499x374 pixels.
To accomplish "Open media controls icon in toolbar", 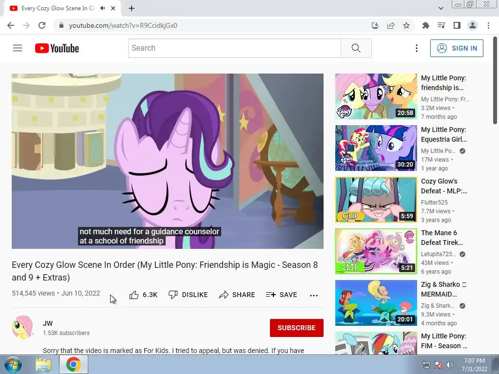I will click(441, 25).
